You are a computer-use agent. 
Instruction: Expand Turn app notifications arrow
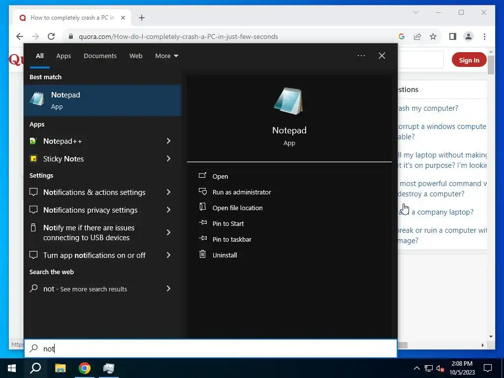pos(168,255)
